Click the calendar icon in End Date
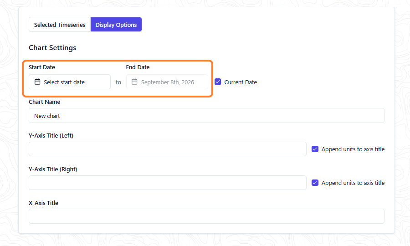 134,82
